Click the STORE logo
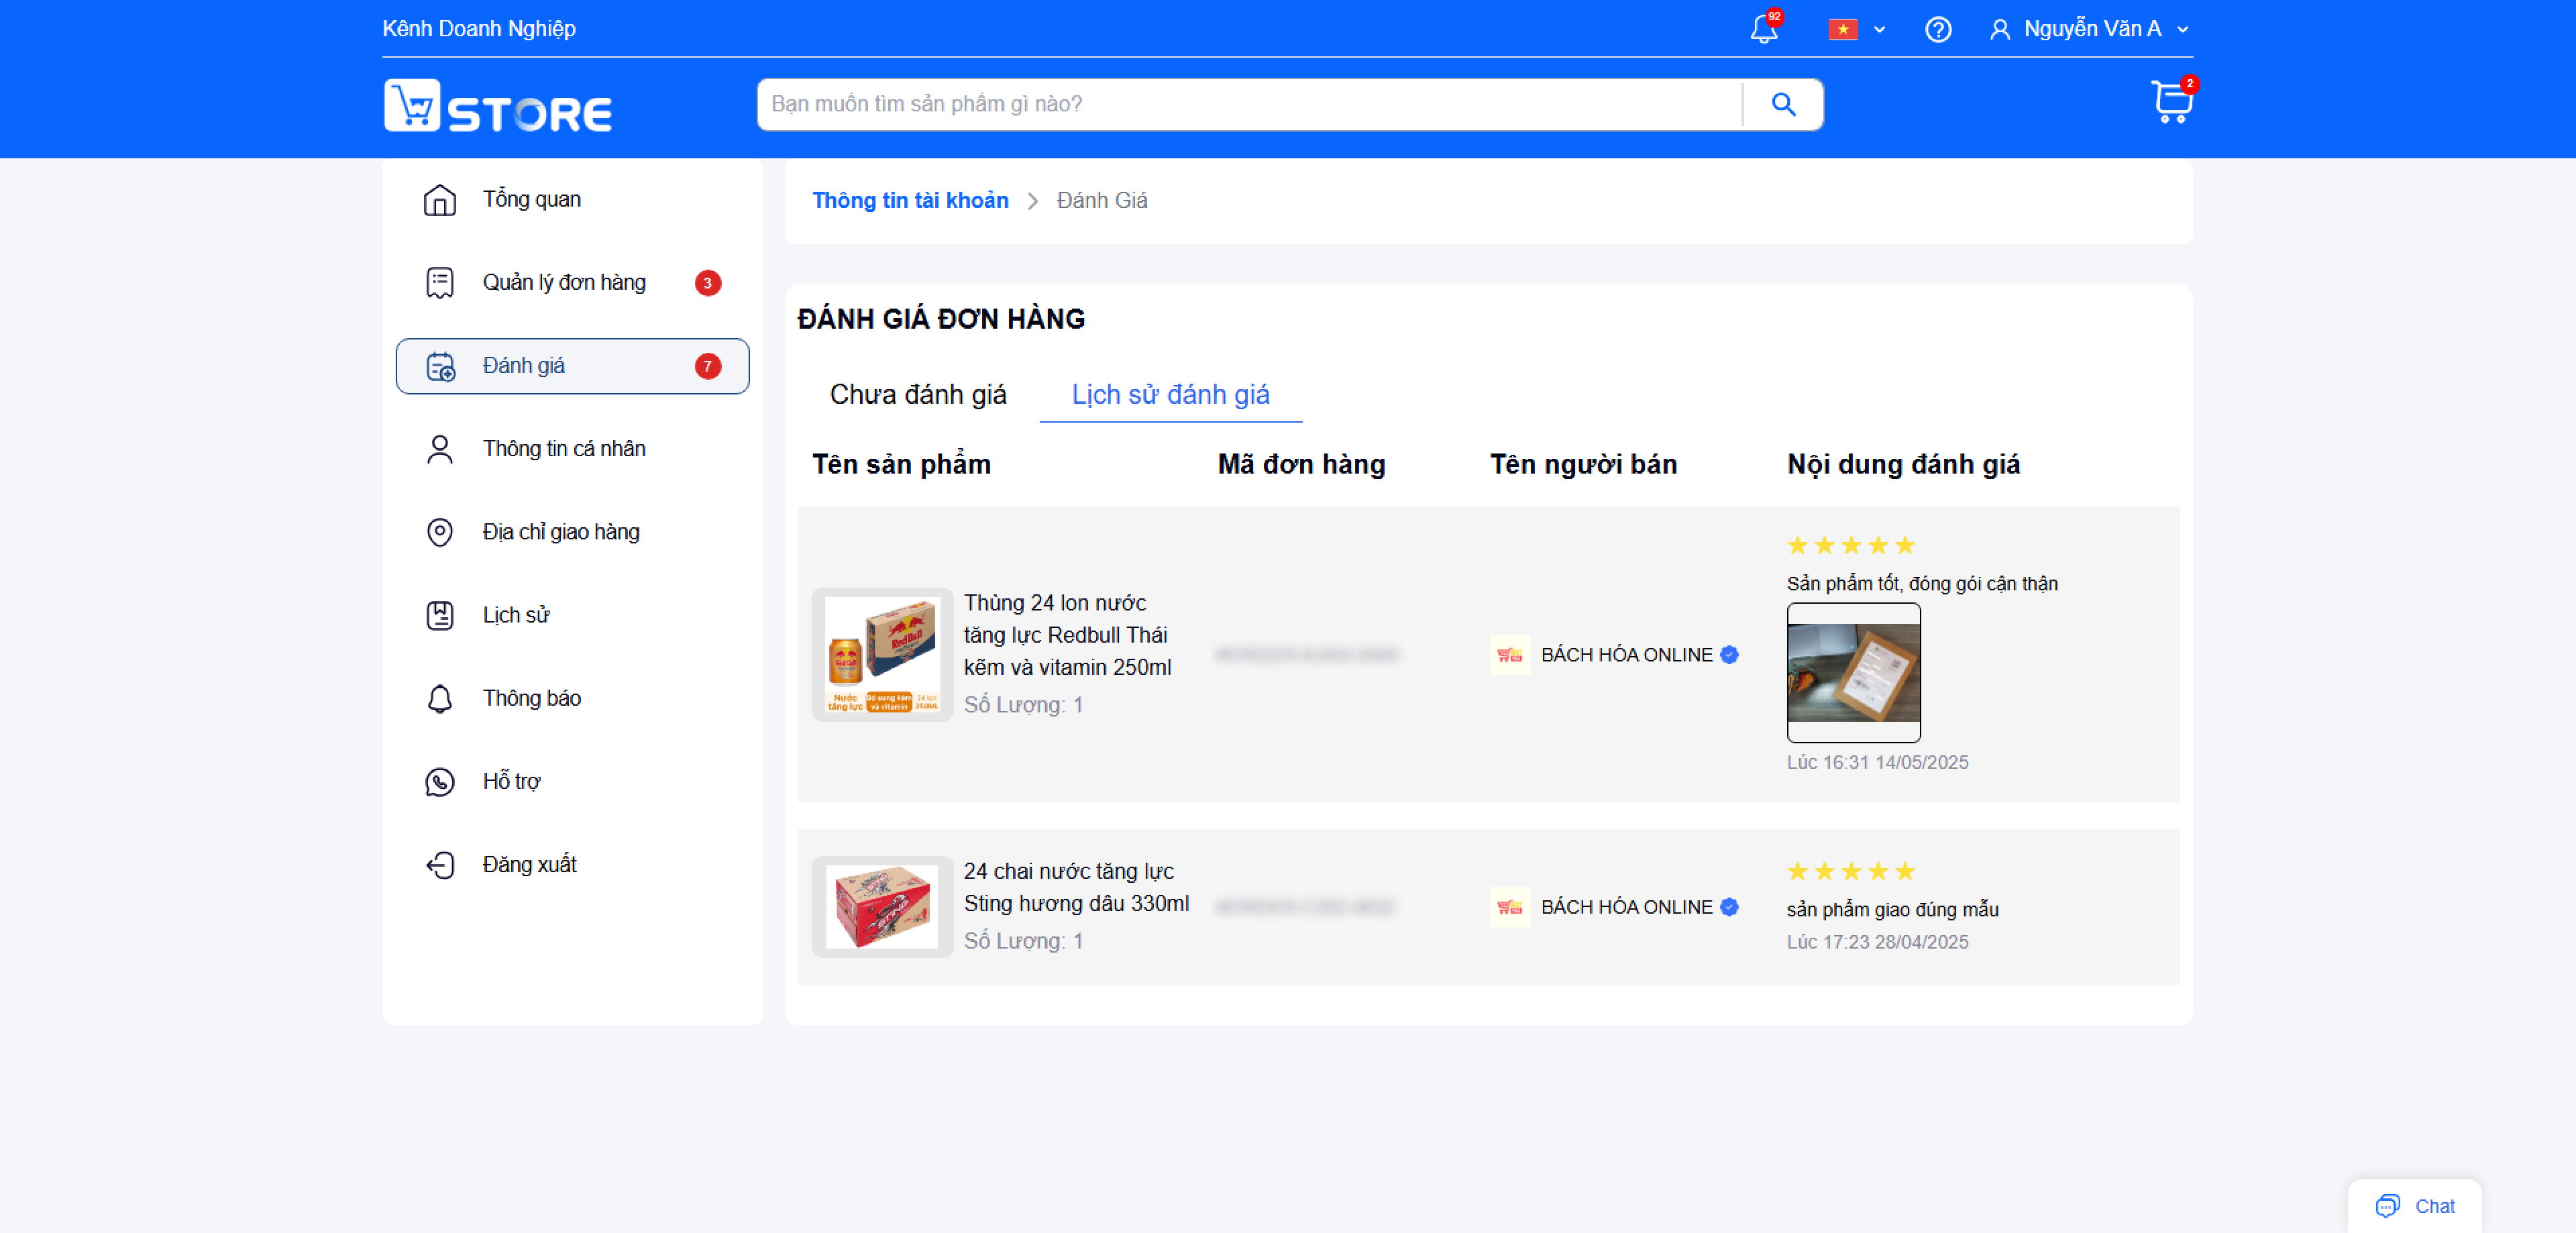Screen dimensions: 2576x1233 [x=497, y=106]
